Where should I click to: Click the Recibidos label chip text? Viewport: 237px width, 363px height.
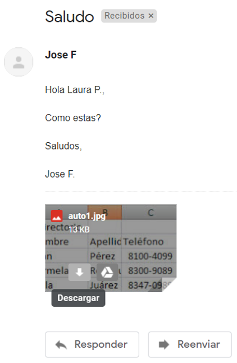pos(124,16)
